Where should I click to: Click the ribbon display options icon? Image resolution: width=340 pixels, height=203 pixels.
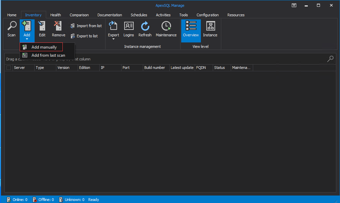tap(294, 5)
